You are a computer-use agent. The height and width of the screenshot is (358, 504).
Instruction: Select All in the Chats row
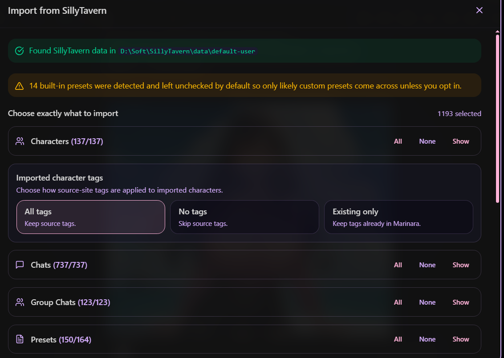[x=398, y=265]
